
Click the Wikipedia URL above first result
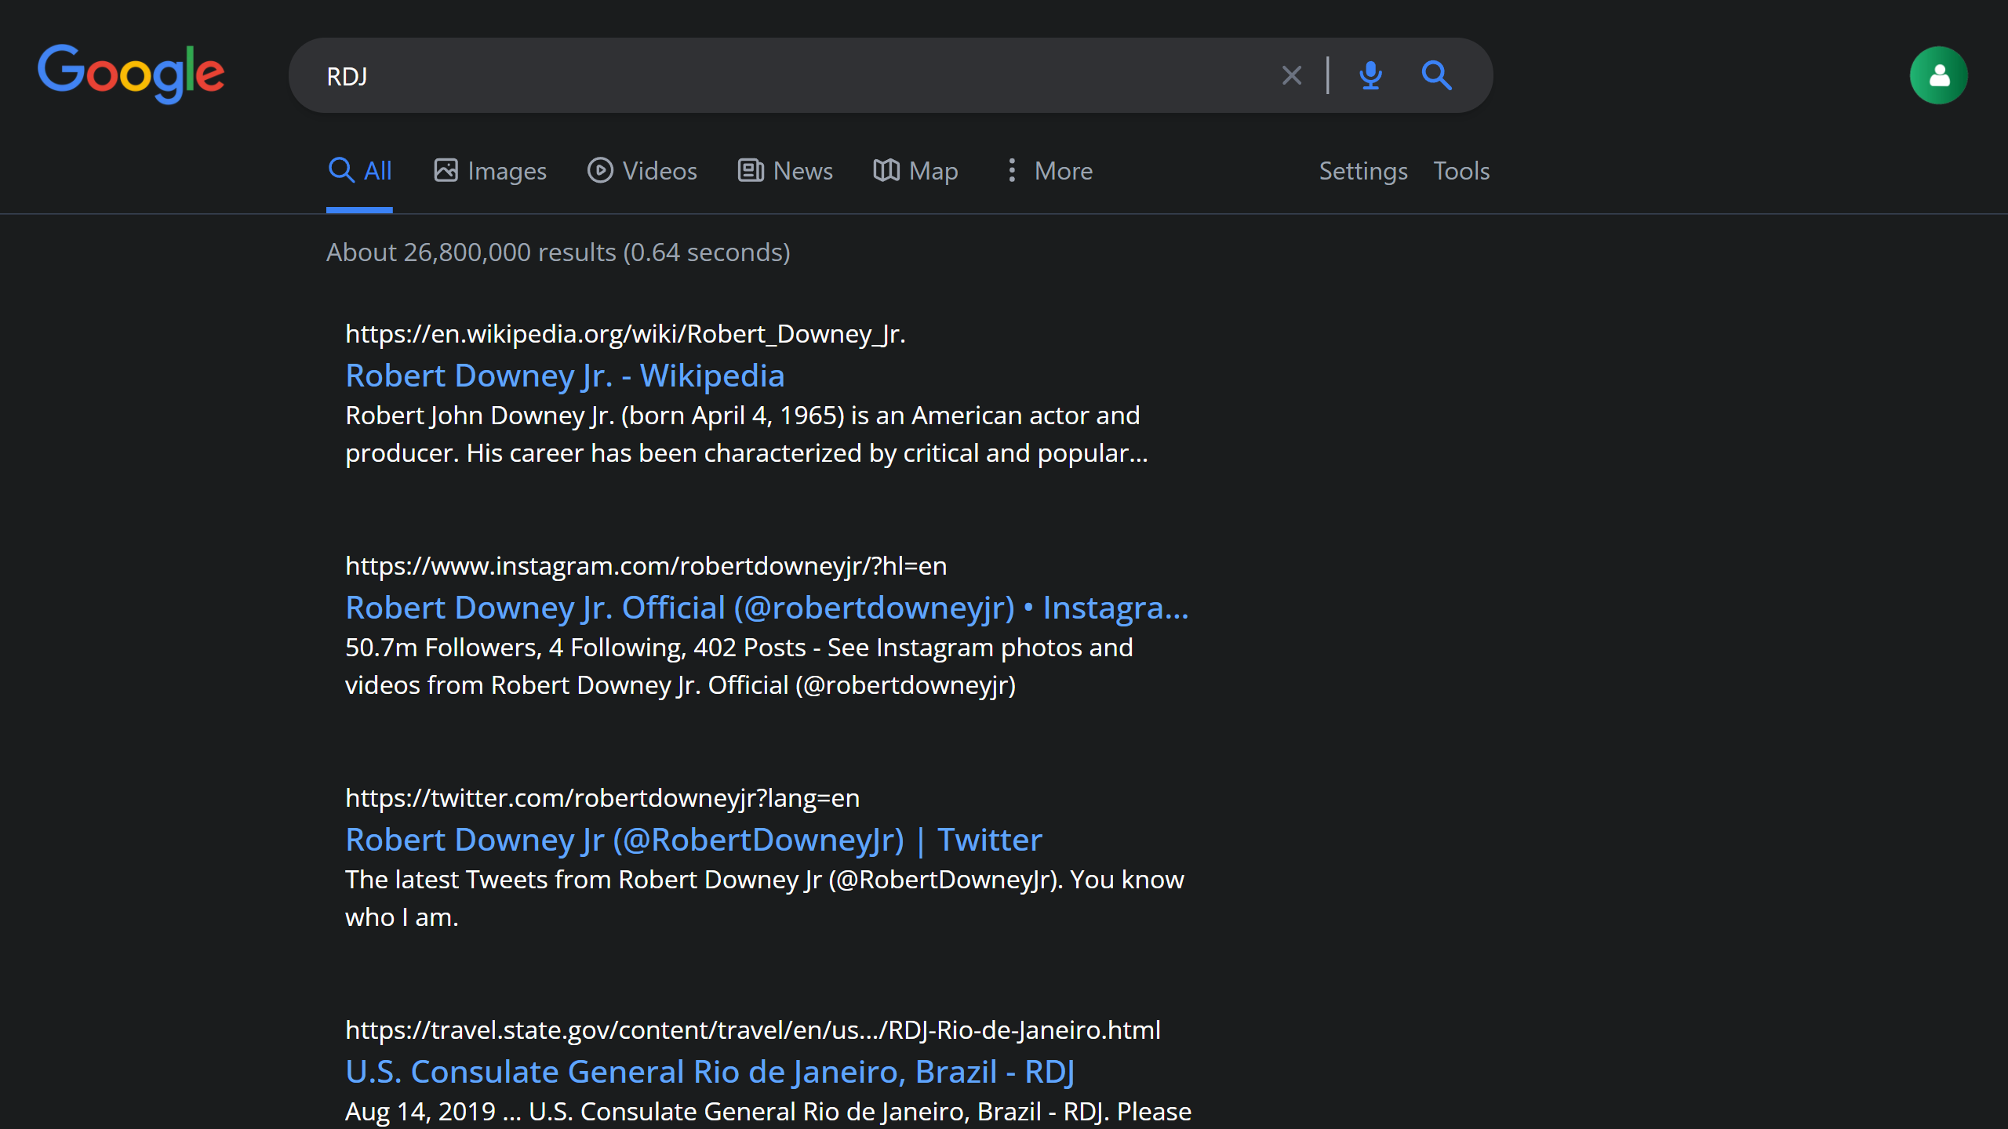click(625, 334)
